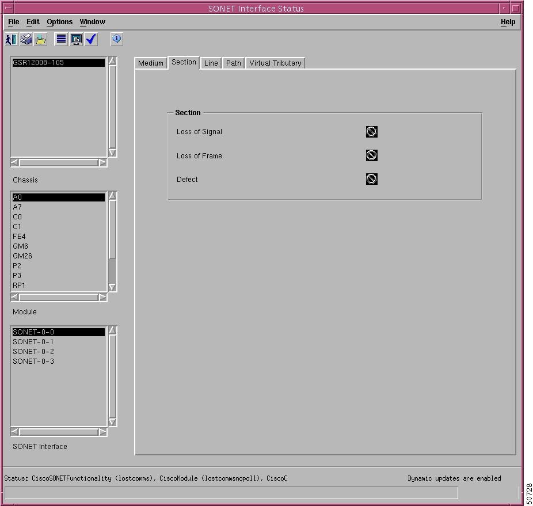Select interface SONET-0-1
Viewport: 533px width, 506px height.
pos(59,342)
